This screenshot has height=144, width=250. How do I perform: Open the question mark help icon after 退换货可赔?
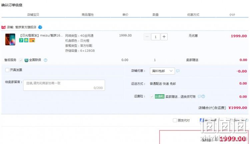[203, 96]
